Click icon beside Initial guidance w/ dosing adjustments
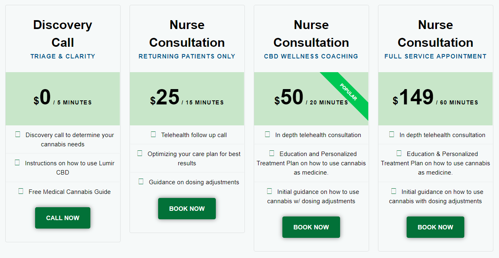This screenshot has height=258, width=499. 270,191
